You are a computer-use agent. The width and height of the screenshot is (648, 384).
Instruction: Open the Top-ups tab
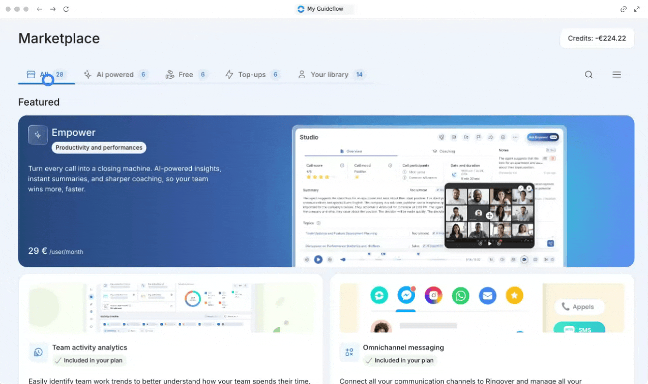point(252,75)
